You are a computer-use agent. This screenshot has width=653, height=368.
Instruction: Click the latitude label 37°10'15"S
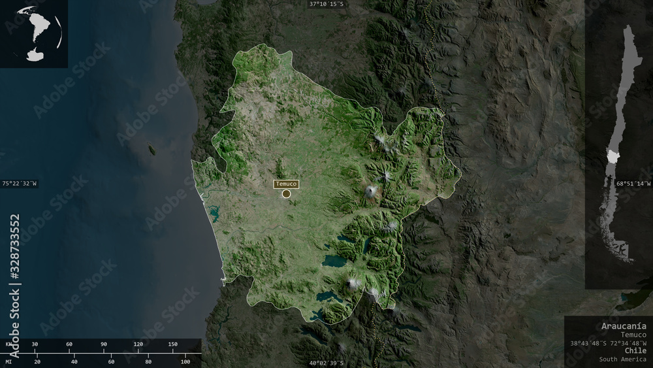[x=326, y=4]
